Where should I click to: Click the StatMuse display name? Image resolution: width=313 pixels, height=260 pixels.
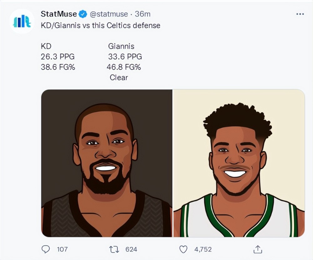pos(59,14)
